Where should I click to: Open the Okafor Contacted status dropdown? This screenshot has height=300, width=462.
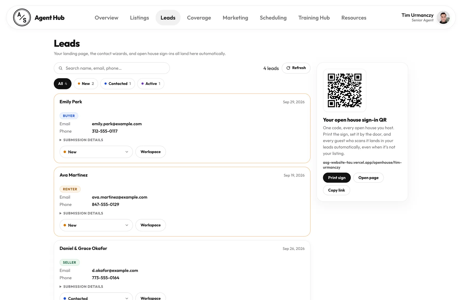(96, 297)
